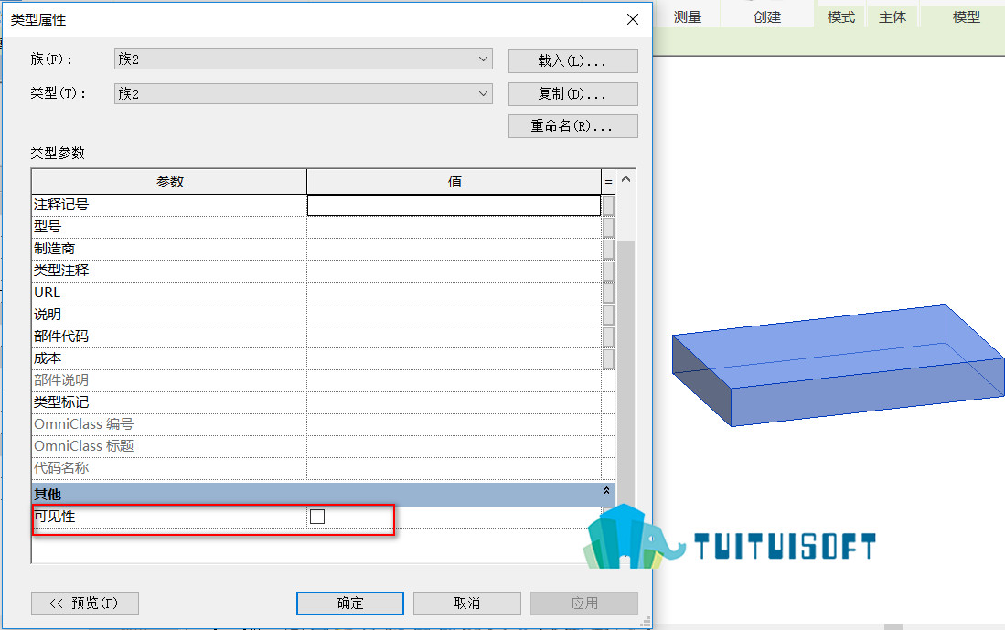
Task: Select the 创建 ribbon panel label
Action: tap(767, 17)
